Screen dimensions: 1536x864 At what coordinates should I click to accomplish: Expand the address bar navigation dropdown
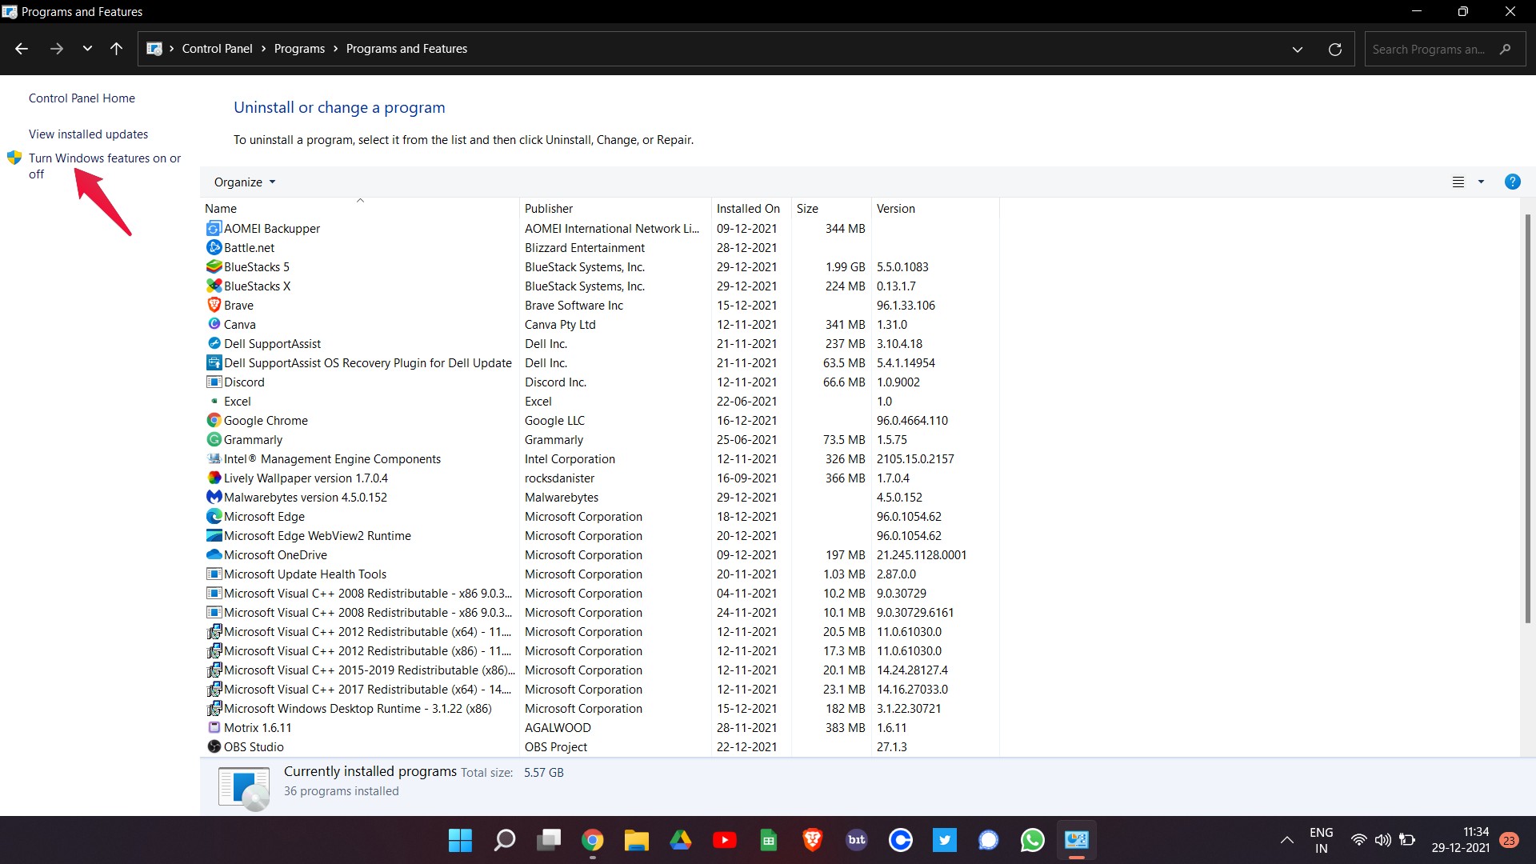[1298, 49]
